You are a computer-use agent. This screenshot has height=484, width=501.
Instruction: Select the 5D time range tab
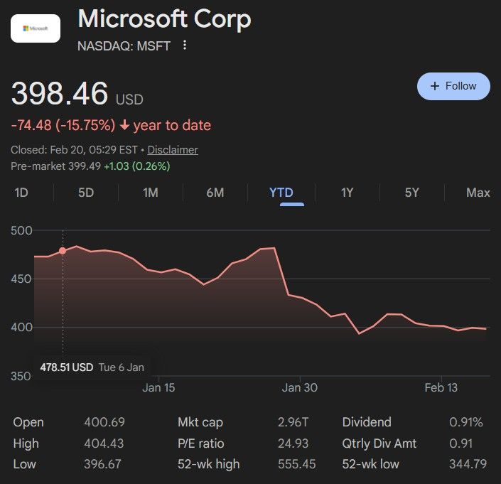click(86, 193)
